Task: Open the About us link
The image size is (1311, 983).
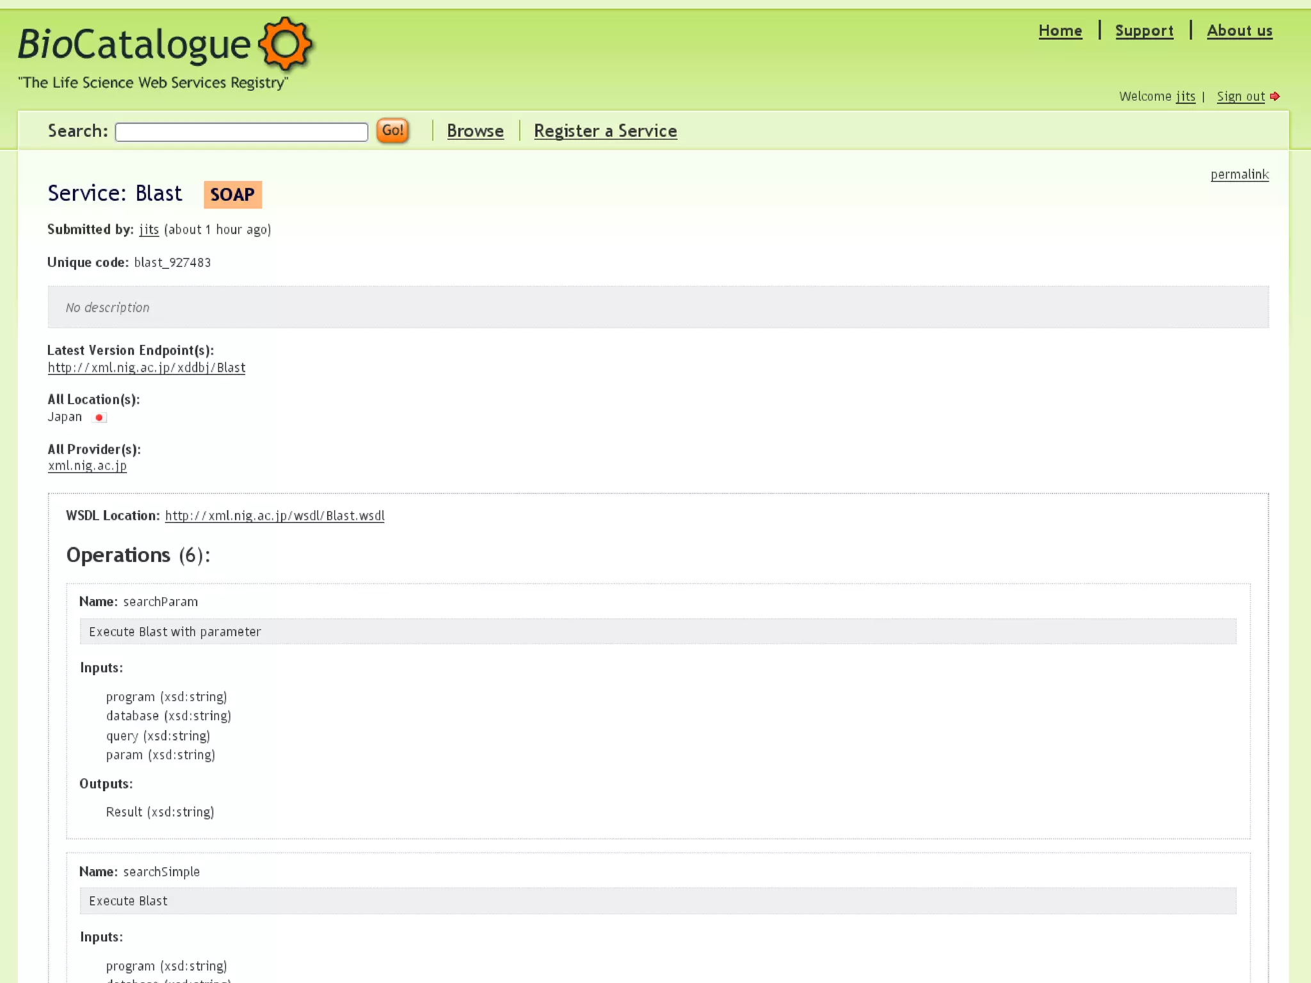Action: click(x=1239, y=31)
